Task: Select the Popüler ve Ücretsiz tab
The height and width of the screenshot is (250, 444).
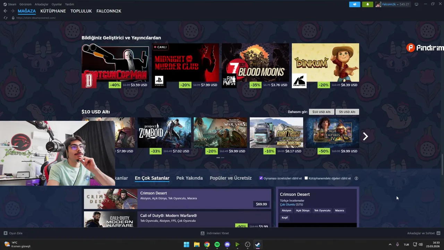Action: tap(231, 178)
